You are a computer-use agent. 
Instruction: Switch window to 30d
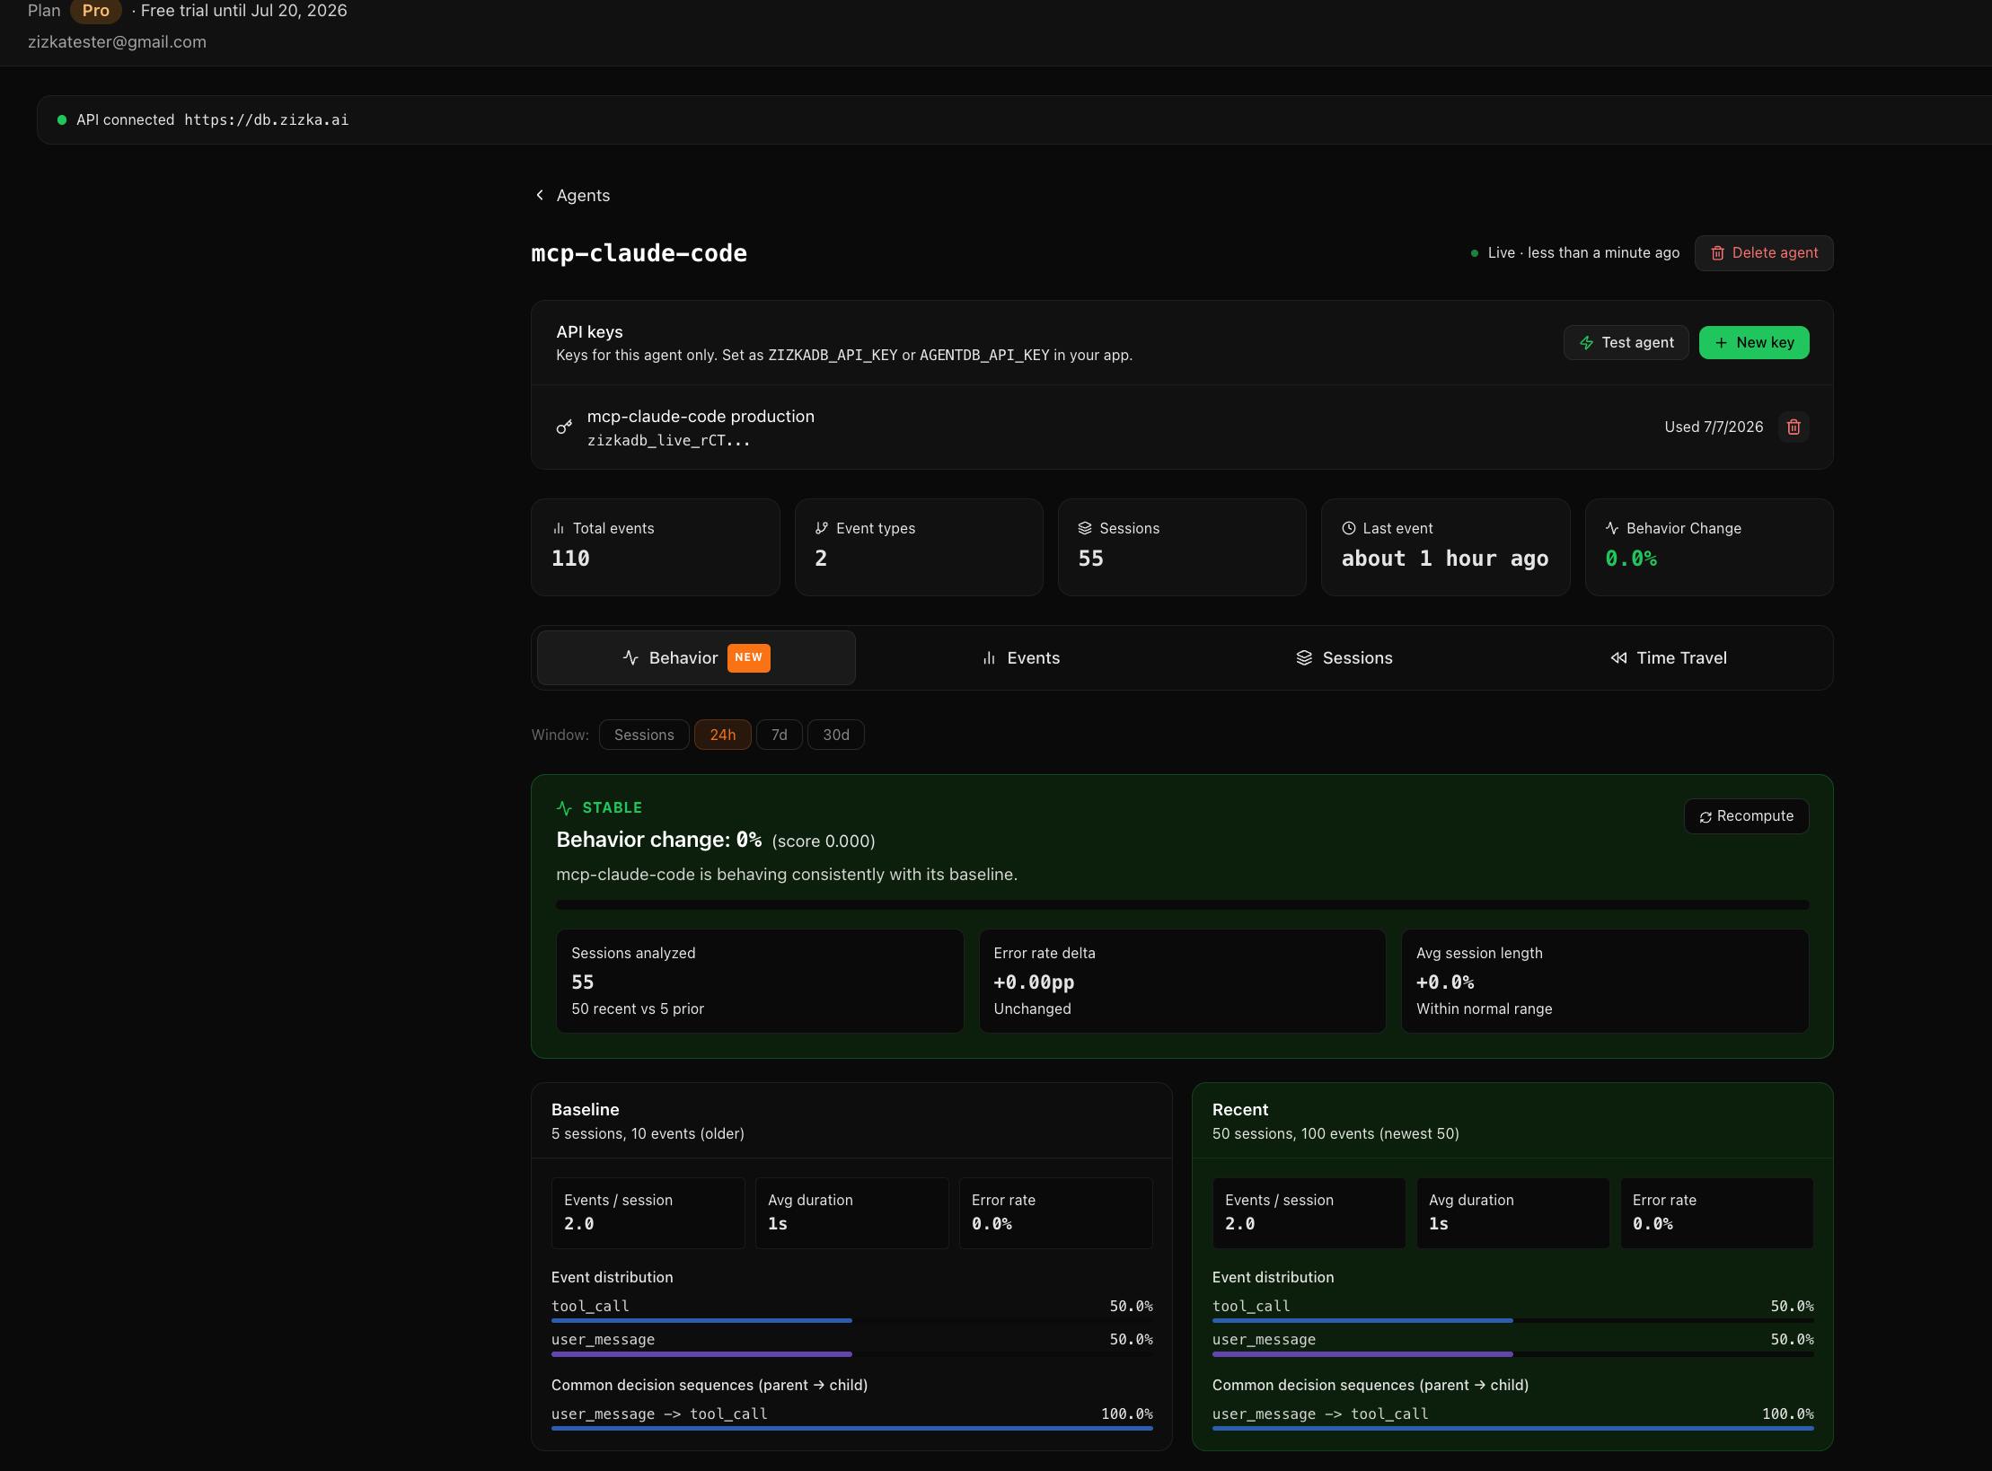tap(835, 735)
